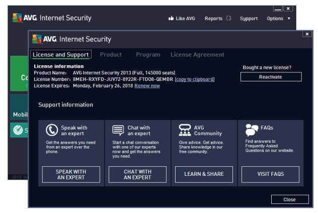
Task: Switch to the Product tab
Action: 111,55
